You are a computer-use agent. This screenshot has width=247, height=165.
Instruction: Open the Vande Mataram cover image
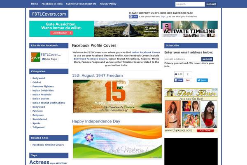pyautogui.click(x=117, y=142)
